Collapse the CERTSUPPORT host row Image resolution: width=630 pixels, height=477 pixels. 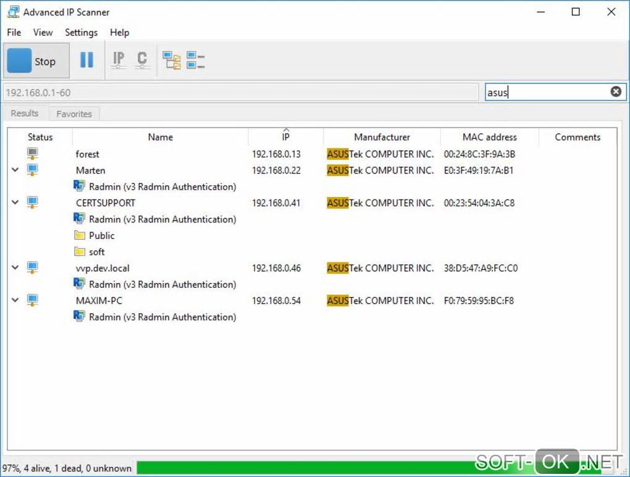click(x=15, y=203)
